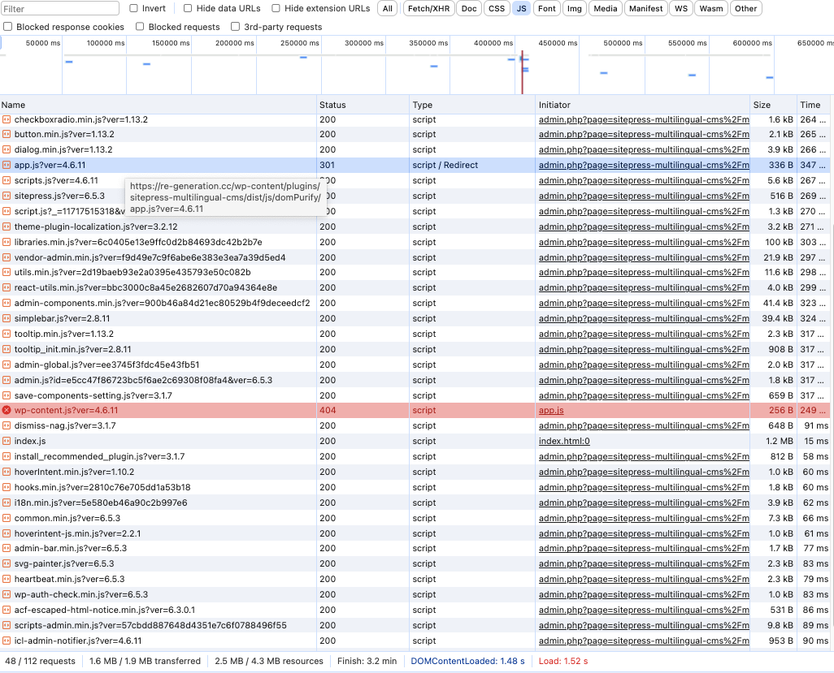Screen dimensions: 834x673
Task: Focus the Filter text input
Action: click(59, 8)
